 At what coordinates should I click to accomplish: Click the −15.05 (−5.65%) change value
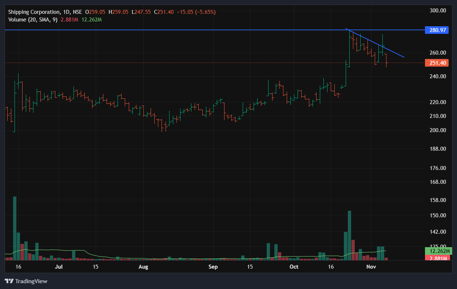click(196, 12)
